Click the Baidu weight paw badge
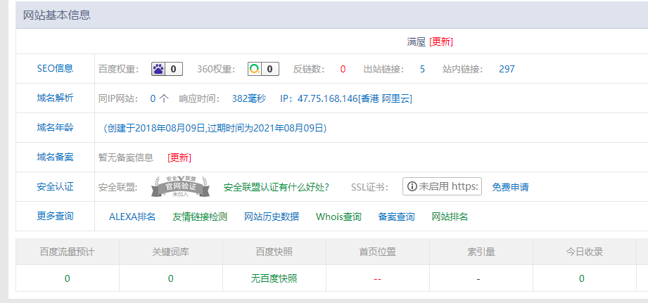648x303 pixels. (x=167, y=69)
